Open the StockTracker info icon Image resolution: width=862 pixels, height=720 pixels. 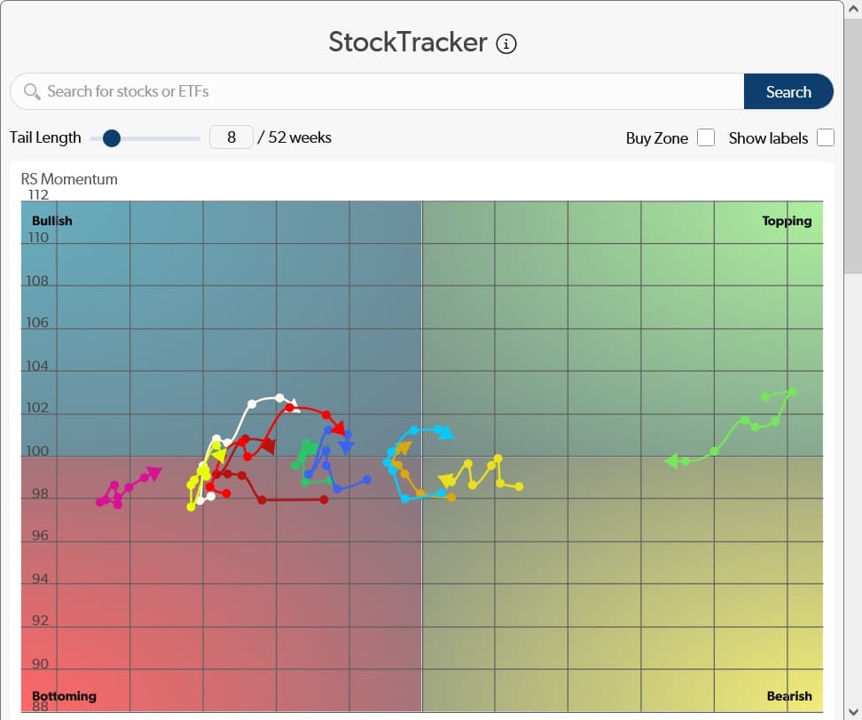(x=505, y=43)
